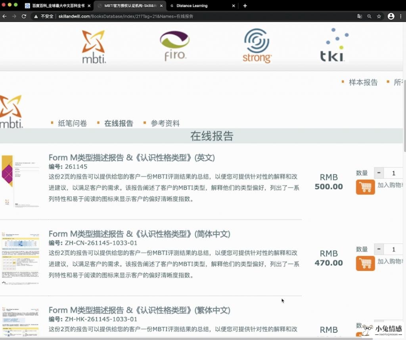Click the price 470.00
Viewport: 406px width, 340px height.
[x=329, y=263]
